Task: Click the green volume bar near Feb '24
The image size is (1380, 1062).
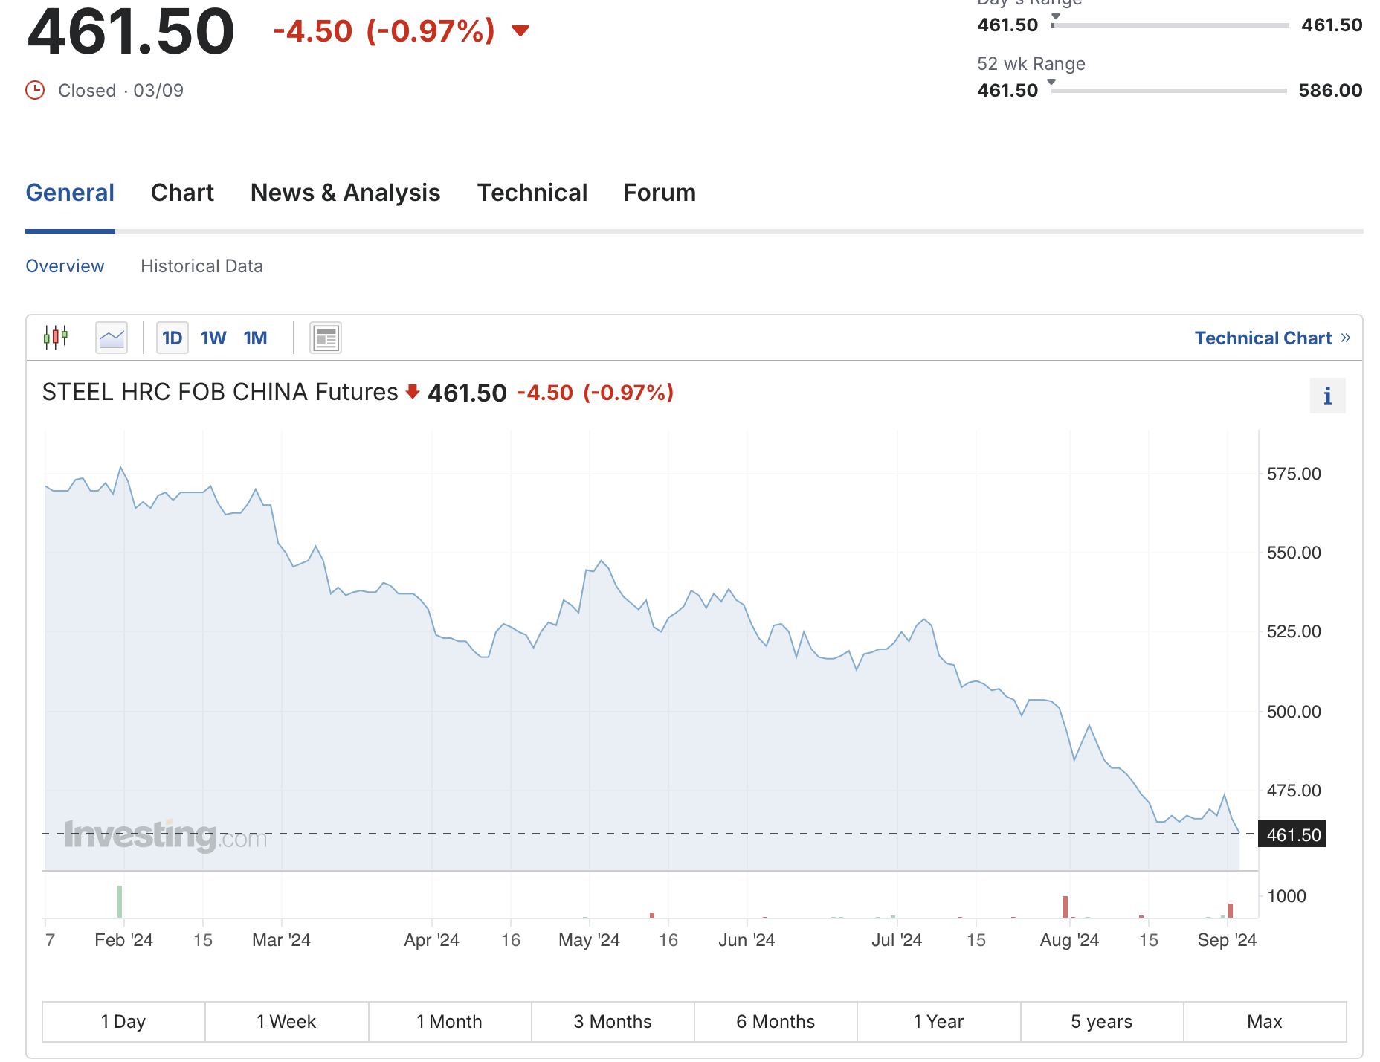Action: [120, 901]
